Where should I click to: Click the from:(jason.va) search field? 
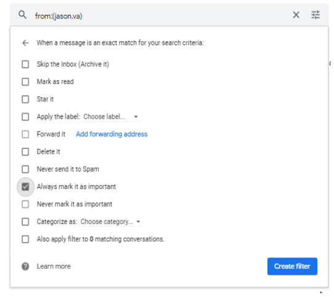(x=162, y=16)
